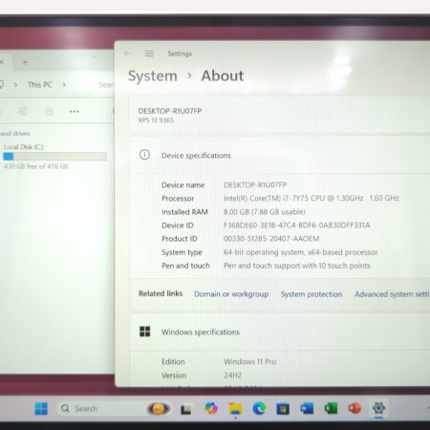
Task: Select the Windows 11 Pro edition value
Action: pyautogui.click(x=249, y=362)
